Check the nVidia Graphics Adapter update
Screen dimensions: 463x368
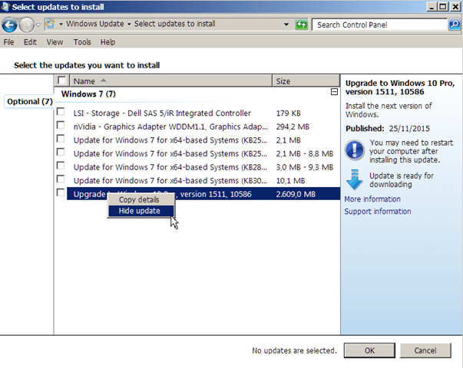(61, 125)
